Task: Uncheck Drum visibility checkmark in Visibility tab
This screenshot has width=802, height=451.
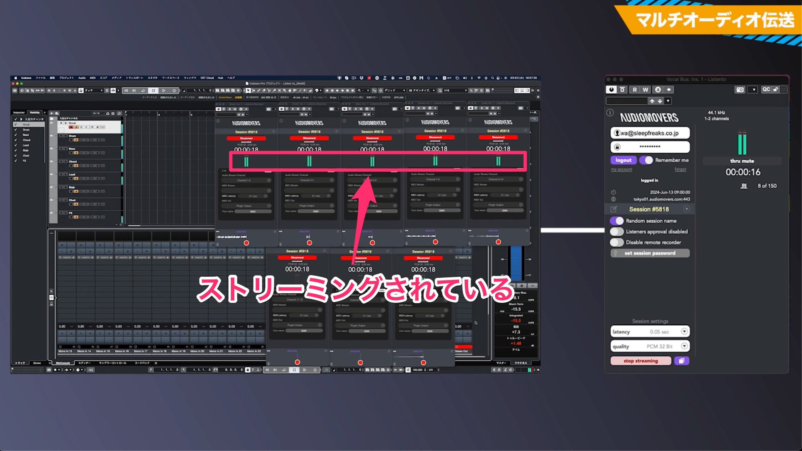Action: click(16, 129)
